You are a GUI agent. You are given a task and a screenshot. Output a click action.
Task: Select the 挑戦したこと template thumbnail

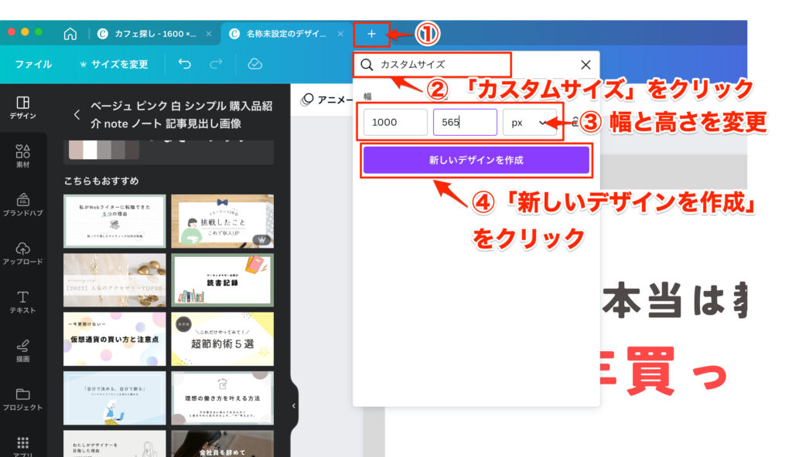[x=222, y=221]
